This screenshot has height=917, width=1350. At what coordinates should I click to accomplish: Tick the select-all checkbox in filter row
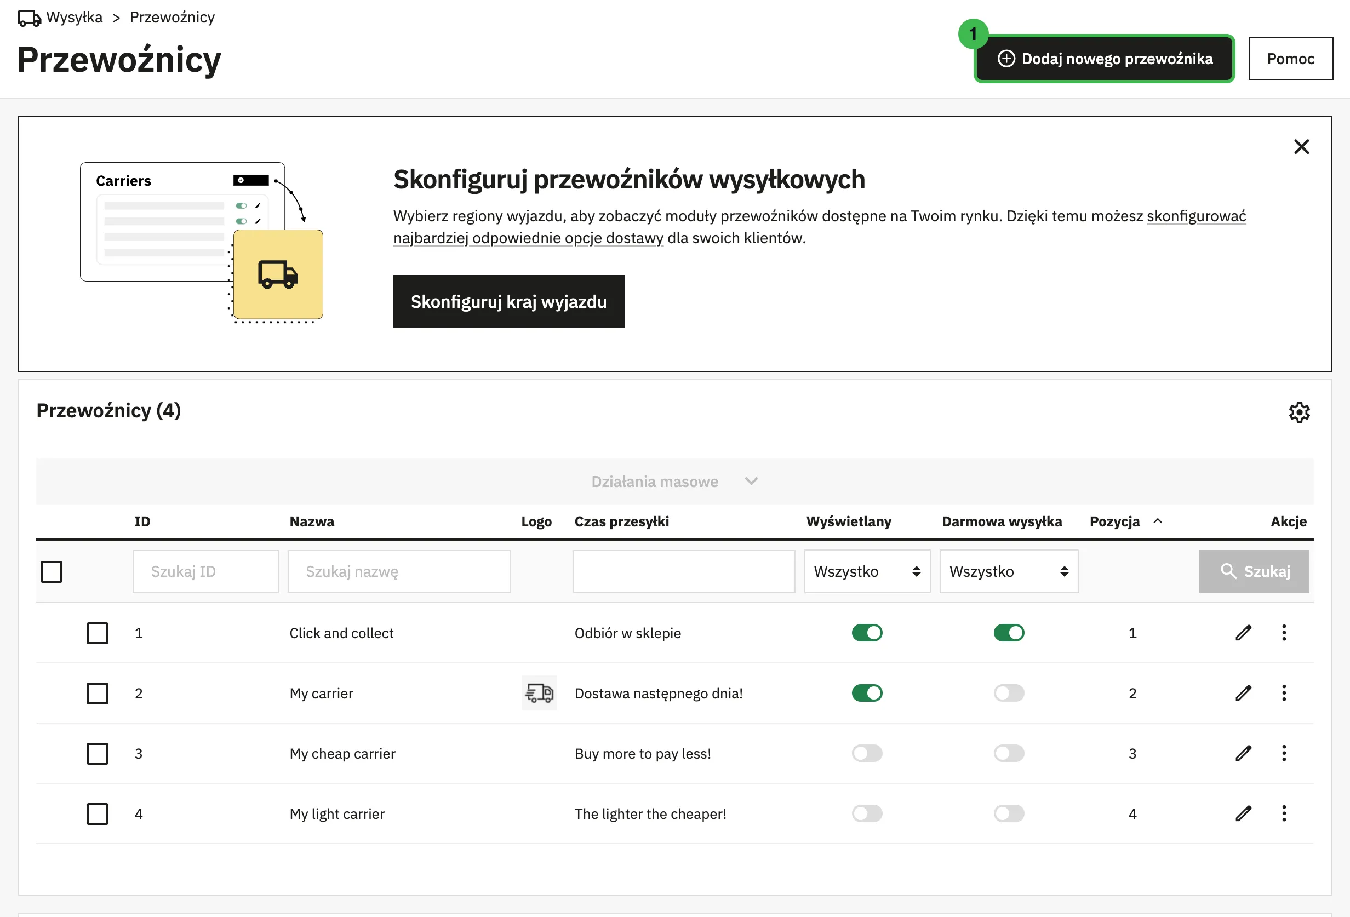click(52, 571)
